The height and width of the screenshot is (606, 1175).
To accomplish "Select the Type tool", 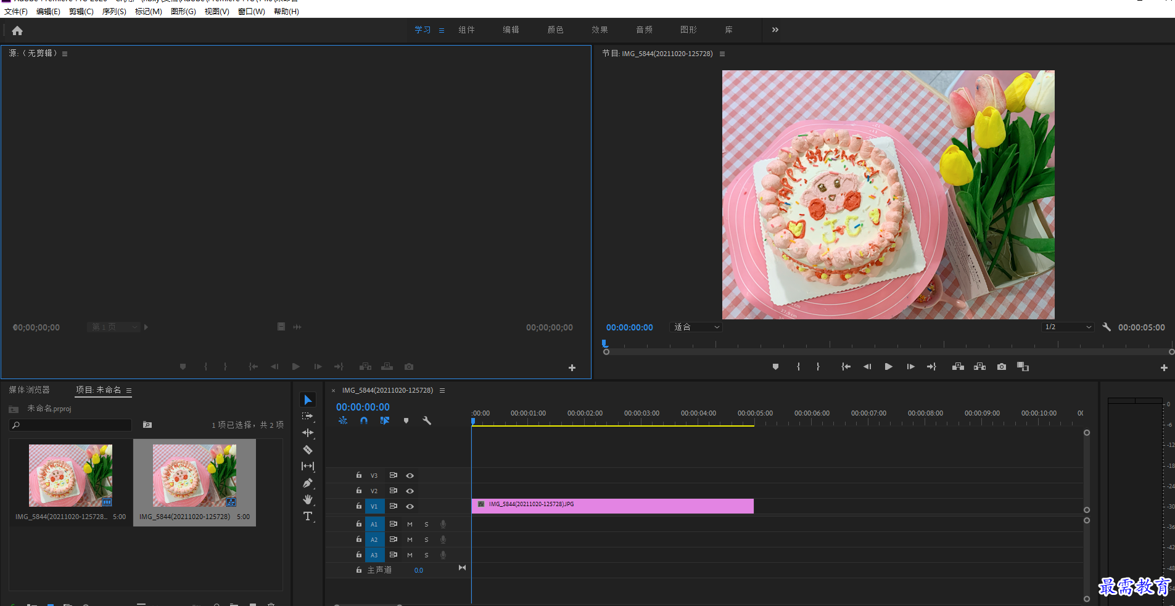I will [x=308, y=516].
